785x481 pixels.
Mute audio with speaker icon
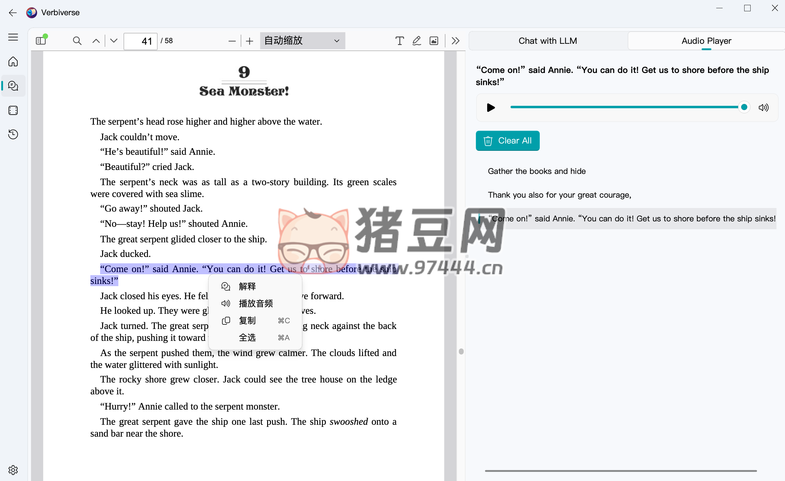(763, 108)
